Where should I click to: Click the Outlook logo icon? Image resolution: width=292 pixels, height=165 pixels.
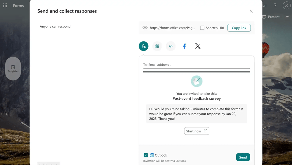pyautogui.click(x=152, y=155)
